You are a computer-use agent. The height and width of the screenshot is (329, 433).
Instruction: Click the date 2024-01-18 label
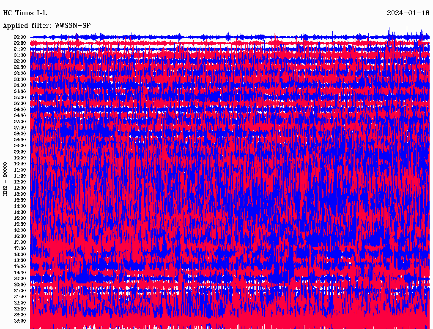click(408, 13)
